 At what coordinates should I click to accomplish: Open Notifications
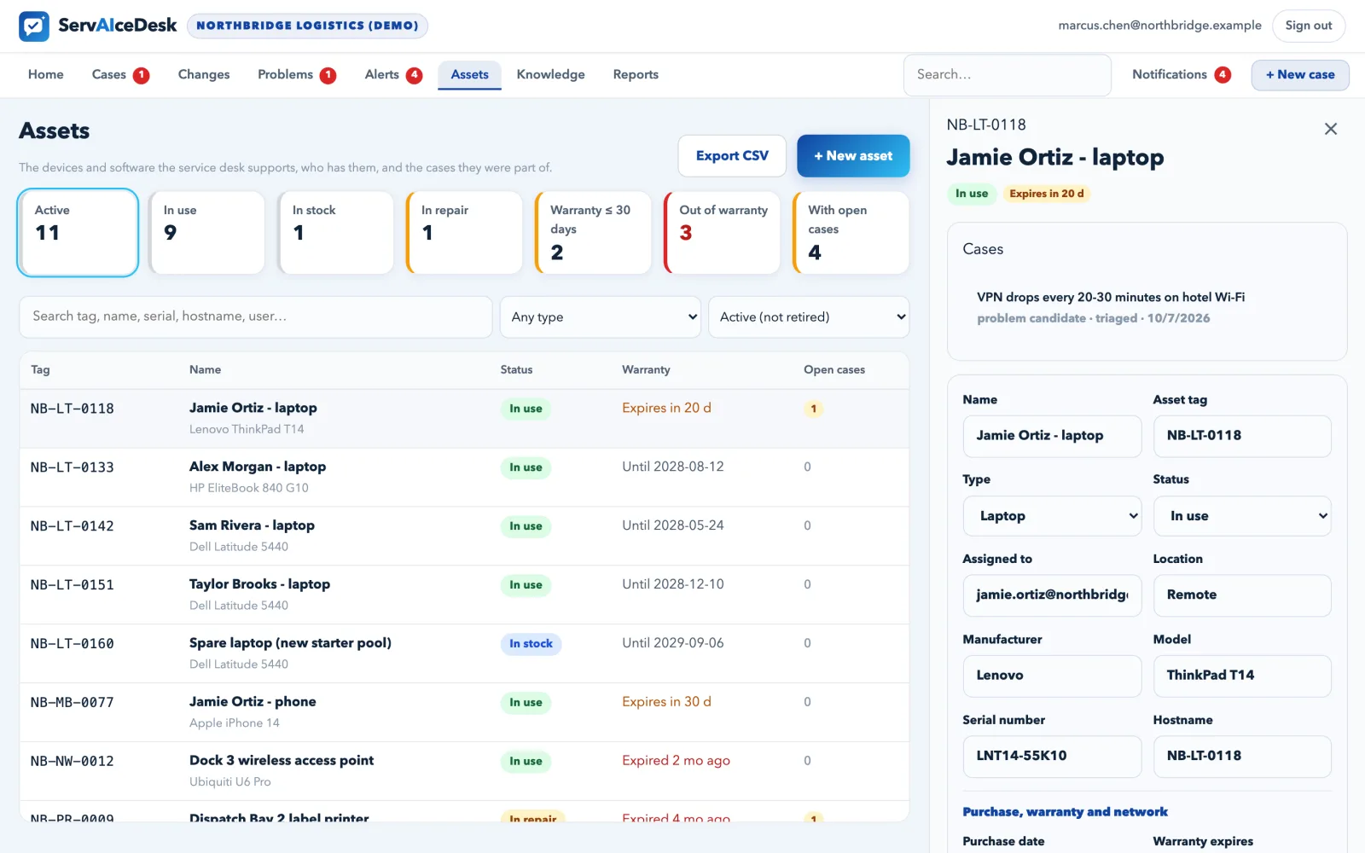click(1181, 75)
